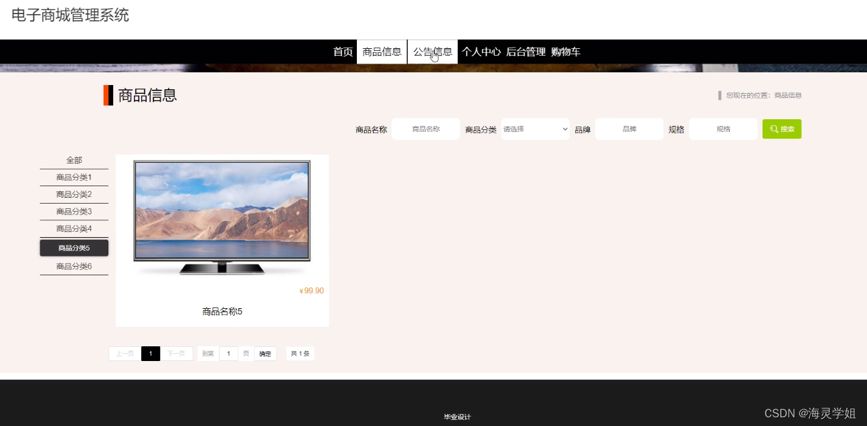
Task: Open the 商品分类 "请选择" dropdown
Action: point(534,129)
